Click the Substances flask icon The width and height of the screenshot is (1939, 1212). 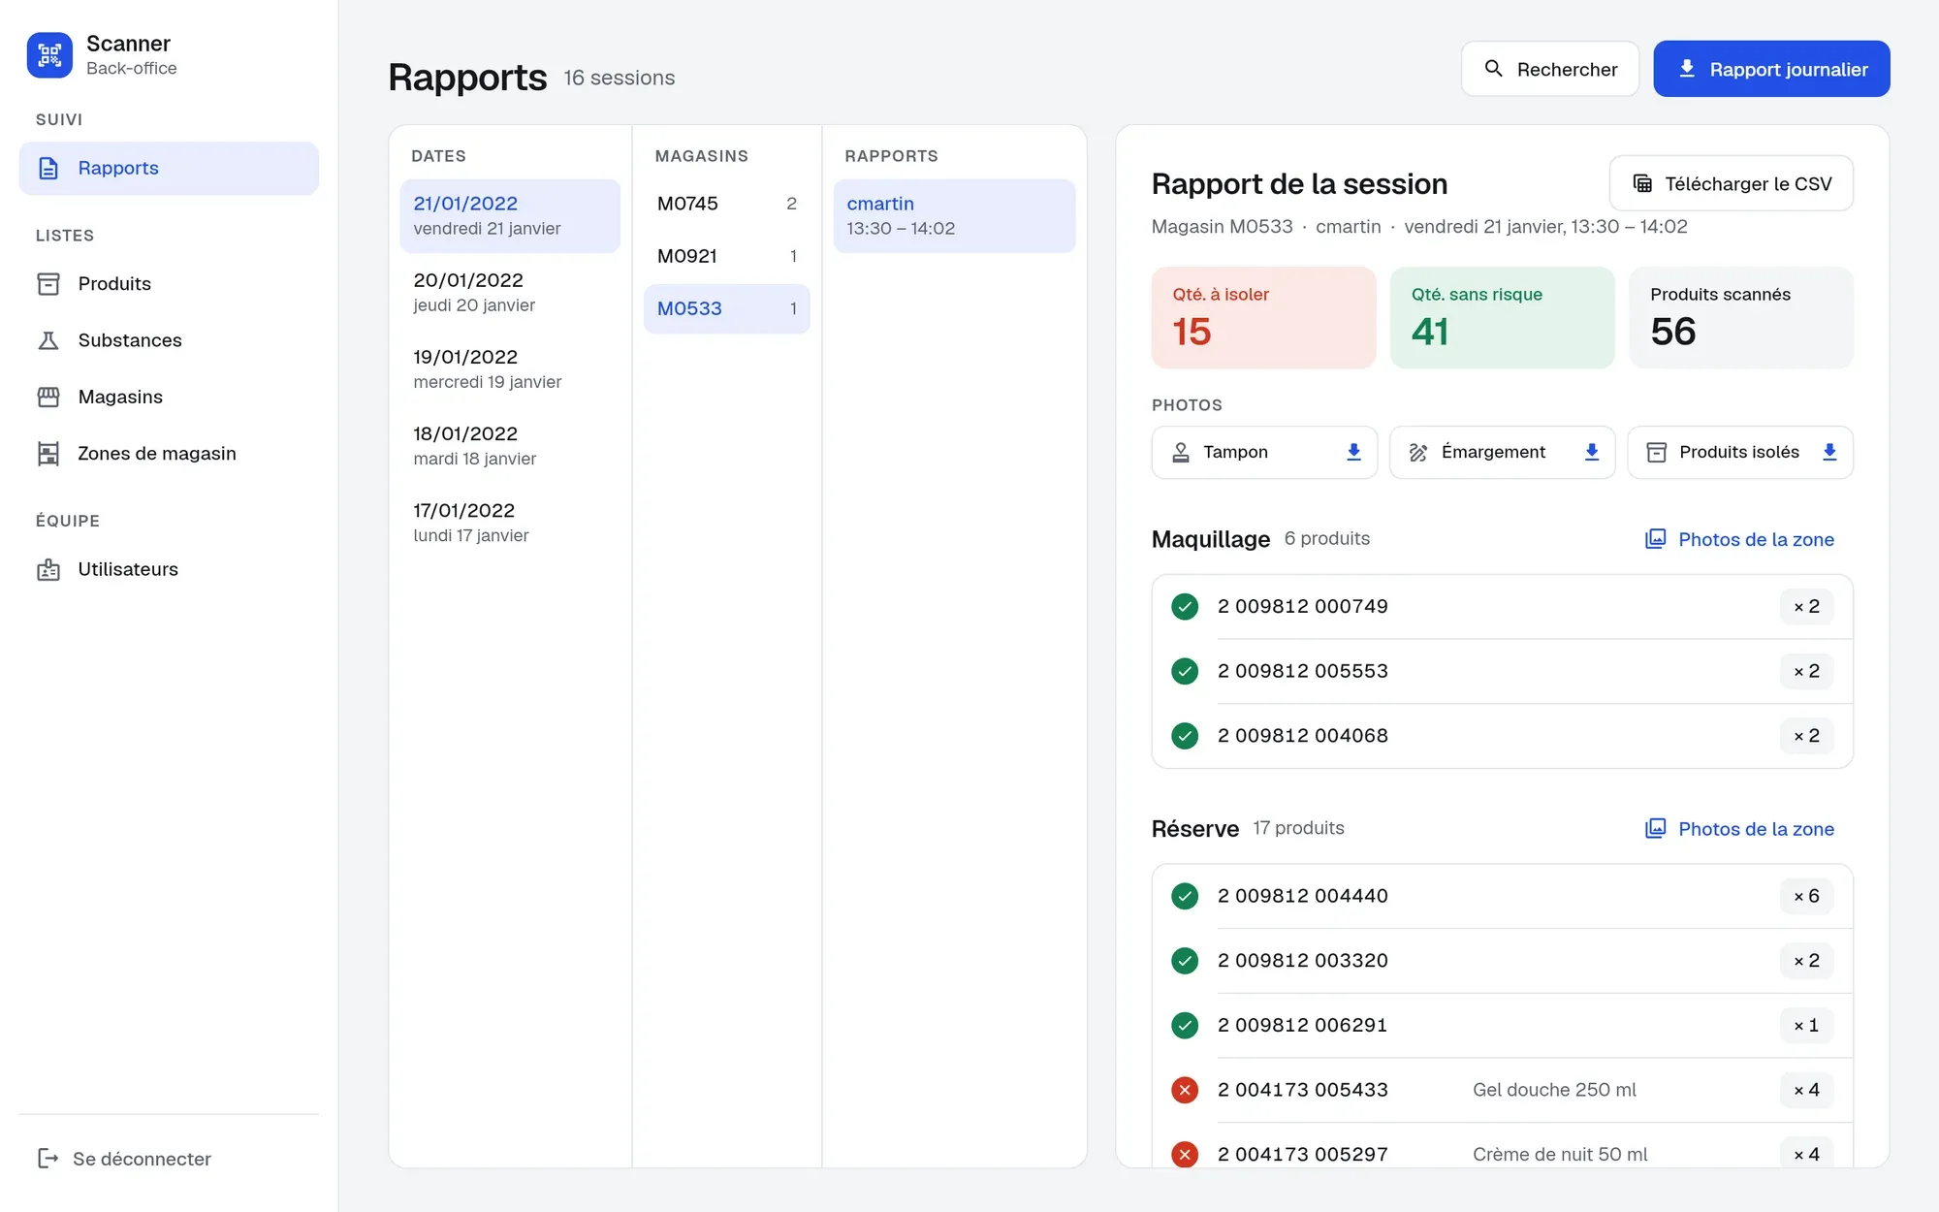(48, 340)
